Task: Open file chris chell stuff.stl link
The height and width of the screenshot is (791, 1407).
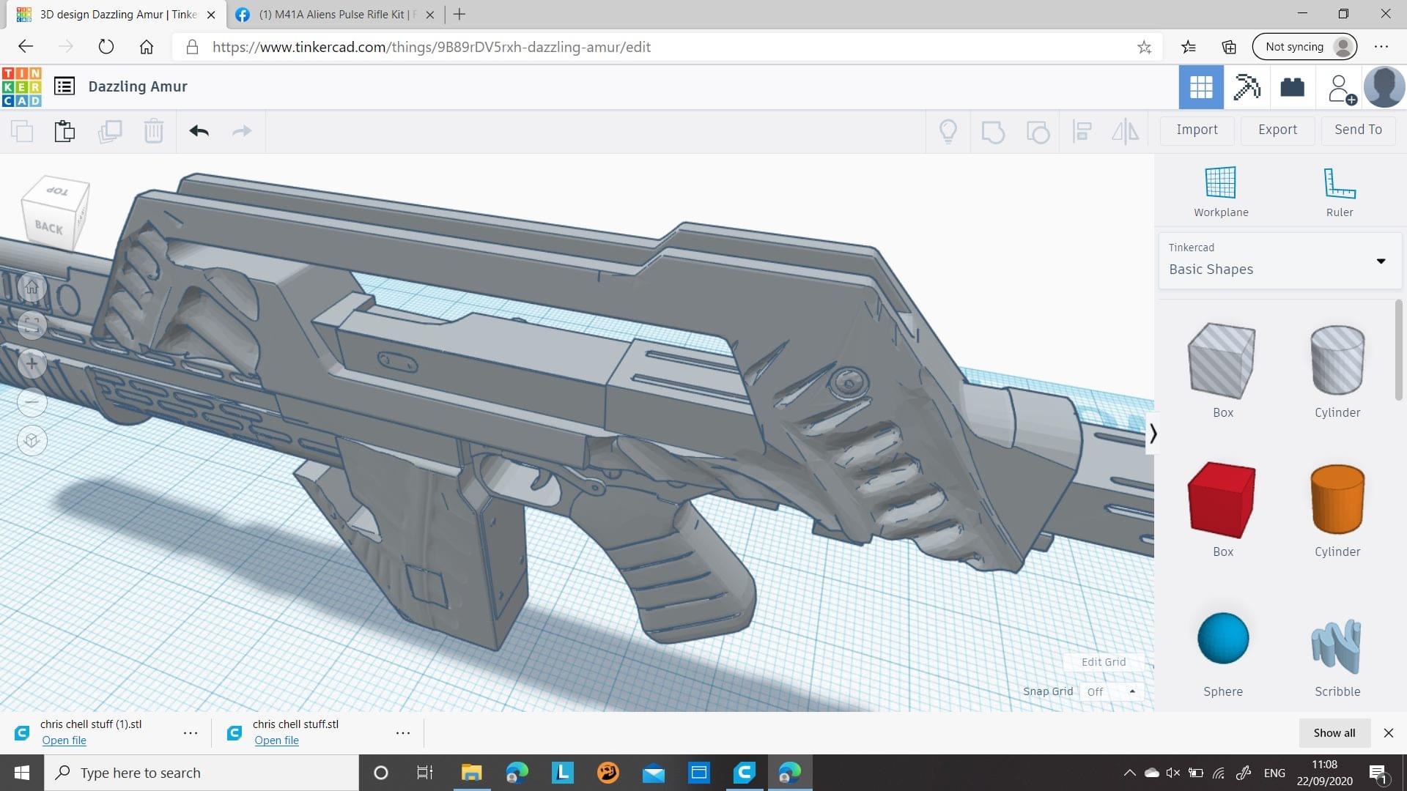Action: (x=277, y=740)
